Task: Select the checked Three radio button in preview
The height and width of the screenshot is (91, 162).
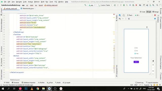Action: (x=135, y=54)
